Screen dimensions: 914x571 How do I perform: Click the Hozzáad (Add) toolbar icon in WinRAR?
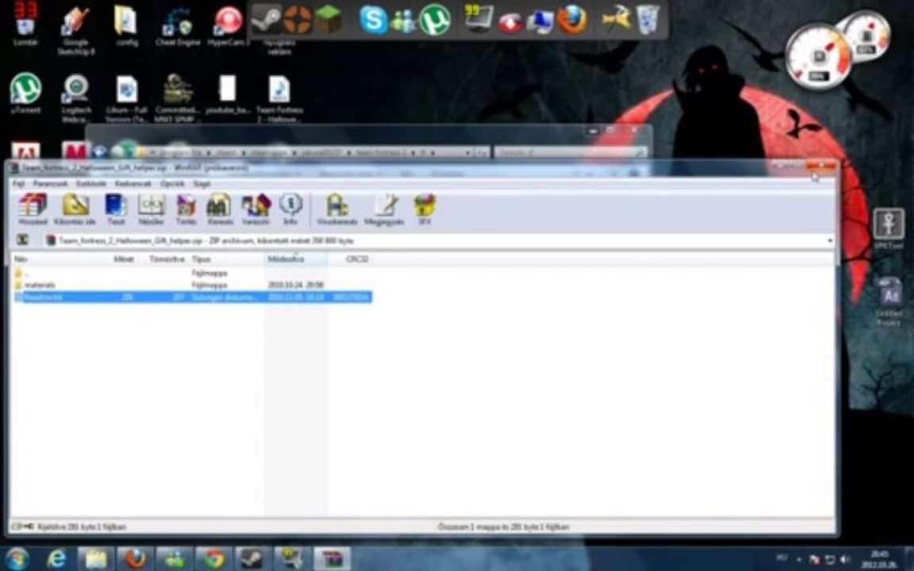tap(33, 209)
